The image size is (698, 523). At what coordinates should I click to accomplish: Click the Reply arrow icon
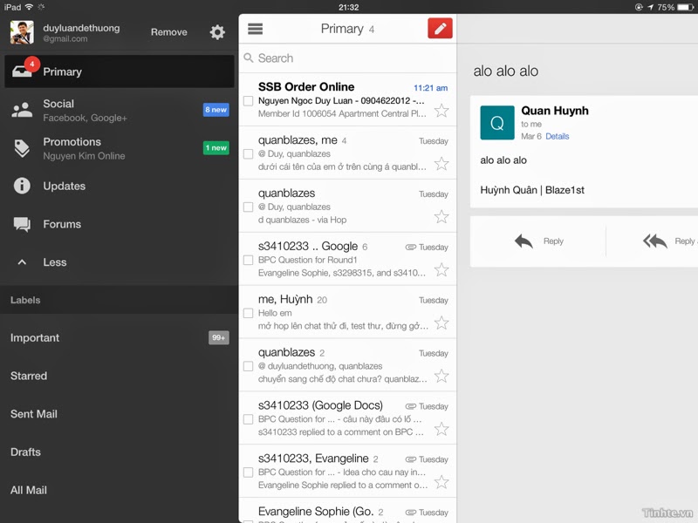pos(524,241)
